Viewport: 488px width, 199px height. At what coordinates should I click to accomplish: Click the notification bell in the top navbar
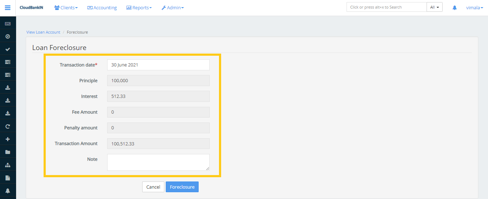(x=454, y=8)
